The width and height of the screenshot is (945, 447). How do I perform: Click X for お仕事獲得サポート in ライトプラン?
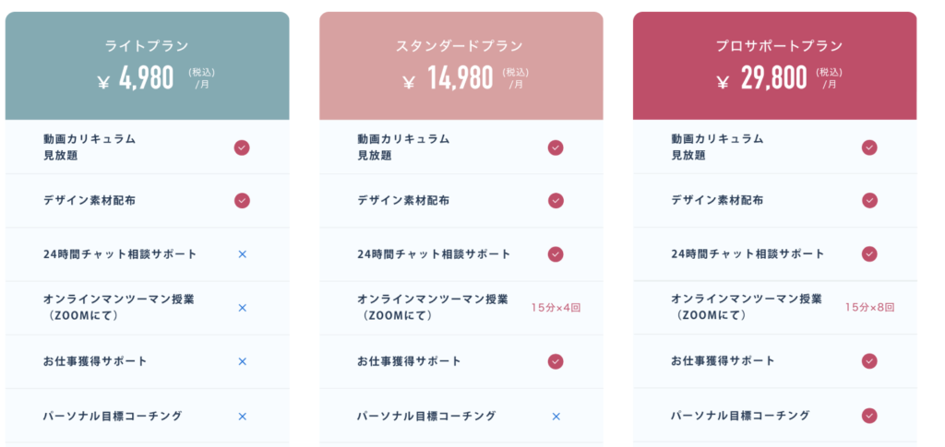243,361
